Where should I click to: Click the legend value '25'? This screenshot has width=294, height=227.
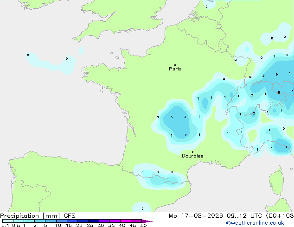click(90, 225)
